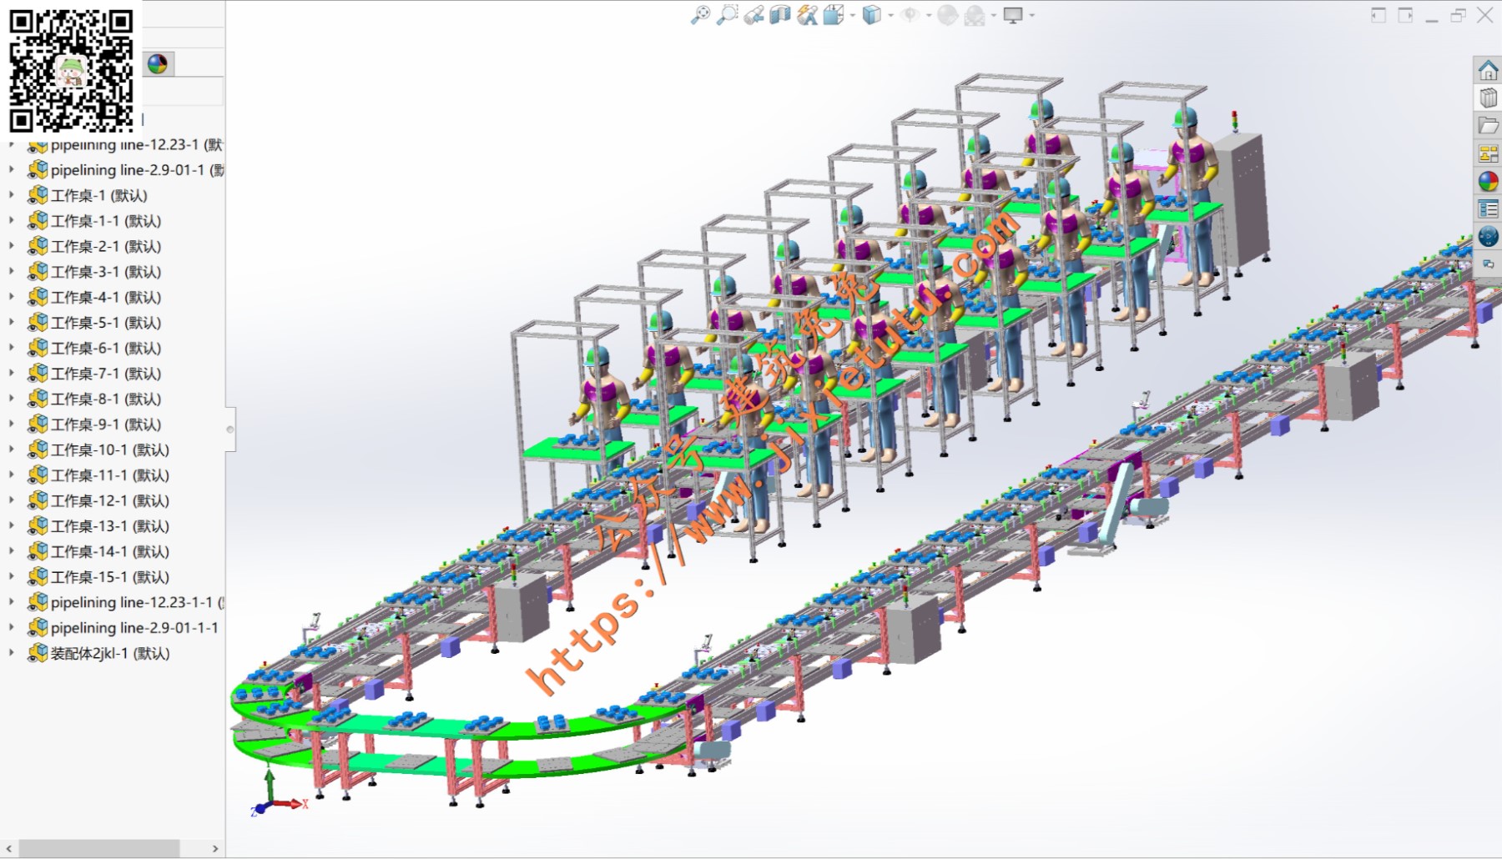Switch to the DisplayManager color ball tab
This screenshot has width=1502, height=859.
pos(157,64)
